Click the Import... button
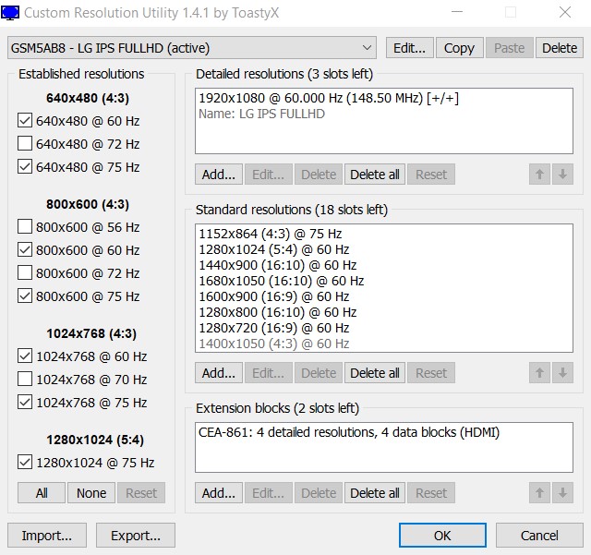591x555 pixels. (x=47, y=535)
